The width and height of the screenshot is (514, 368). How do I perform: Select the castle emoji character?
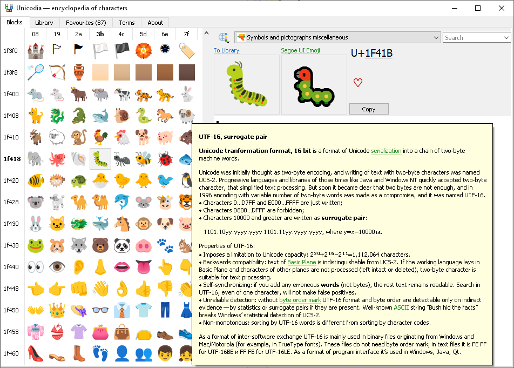[x=36, y=50]
